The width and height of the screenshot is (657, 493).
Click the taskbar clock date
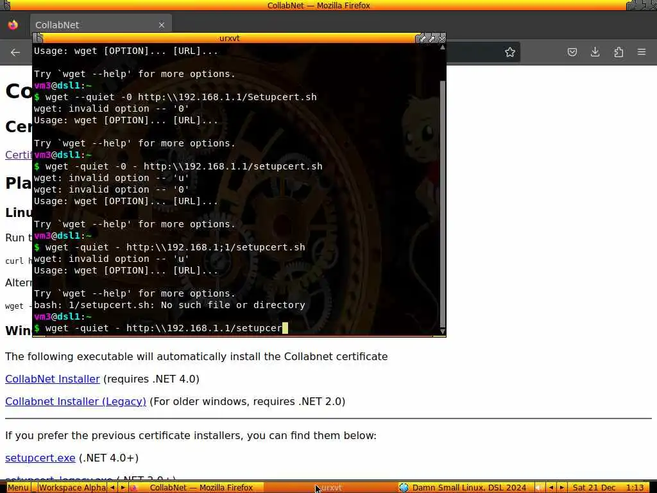[593, 488]
